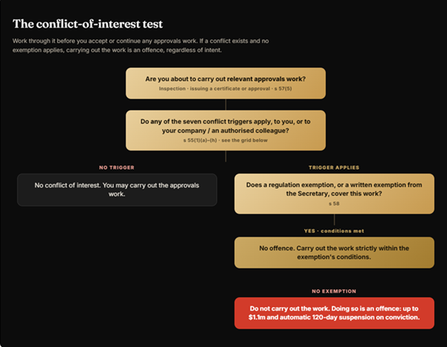Click 'Are you about to carry out relevant approvals work?' box
This screenshot has height=347, width=447.
tap(225, 83)
